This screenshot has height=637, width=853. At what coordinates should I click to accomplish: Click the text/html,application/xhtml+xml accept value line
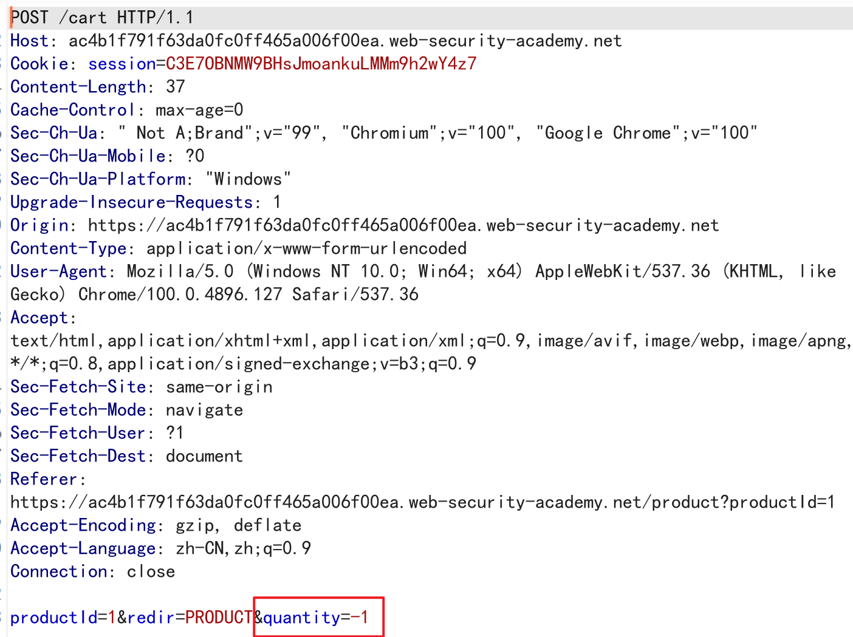[430, 341]
